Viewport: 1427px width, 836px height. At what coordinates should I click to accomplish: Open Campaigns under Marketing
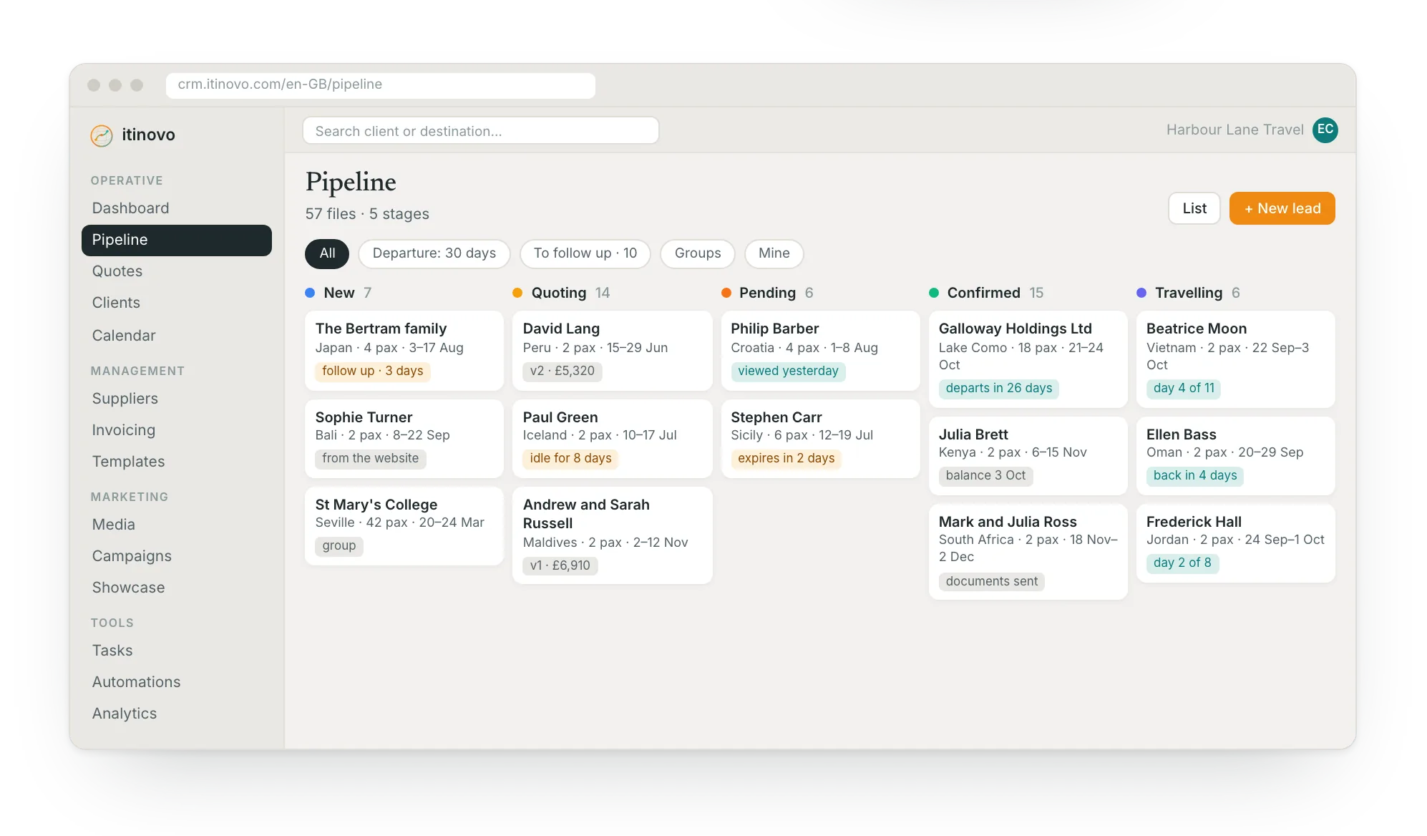point(176,556)
